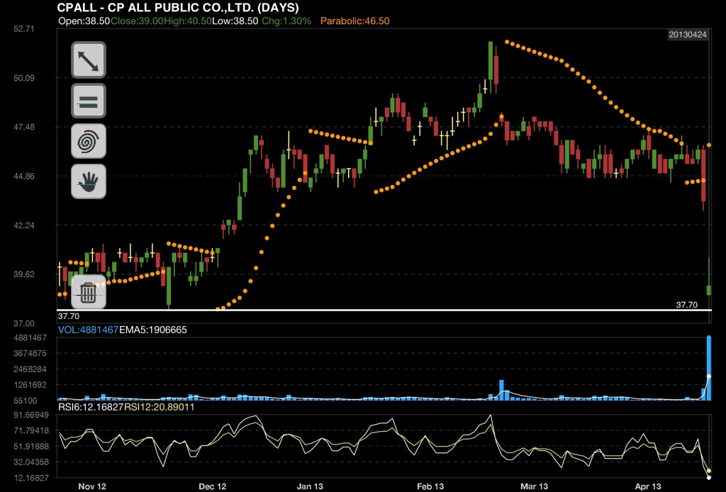Click the High:40.50 value

coord(187,21)
